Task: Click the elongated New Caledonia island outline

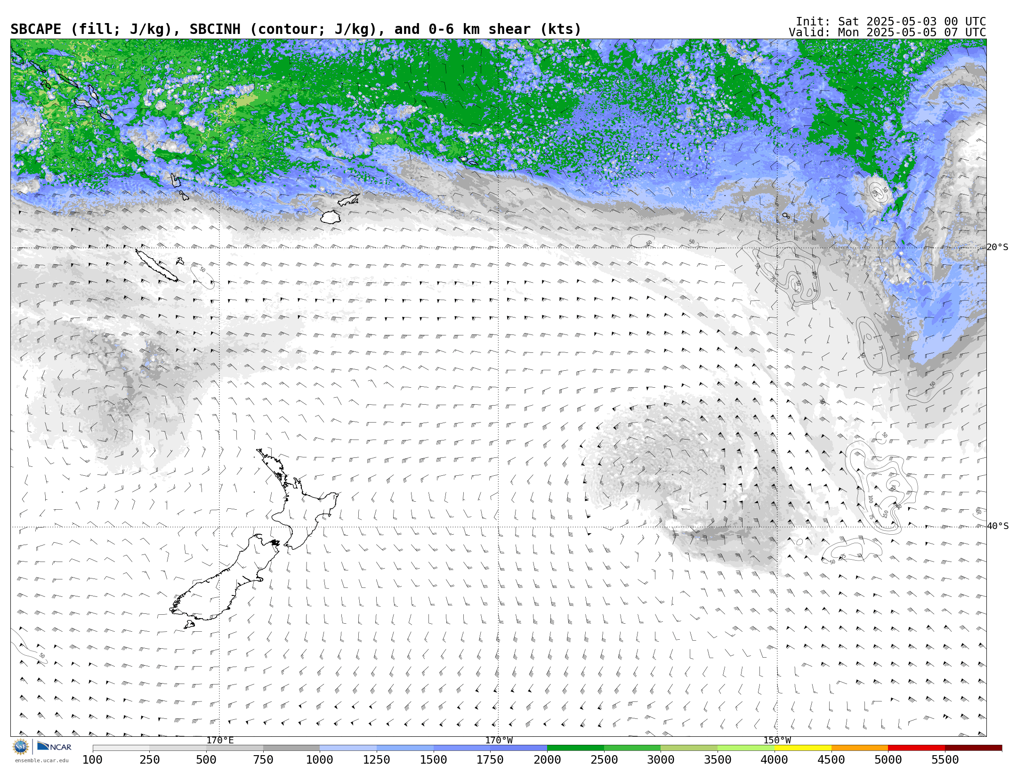Action: [x=157, y=266]
